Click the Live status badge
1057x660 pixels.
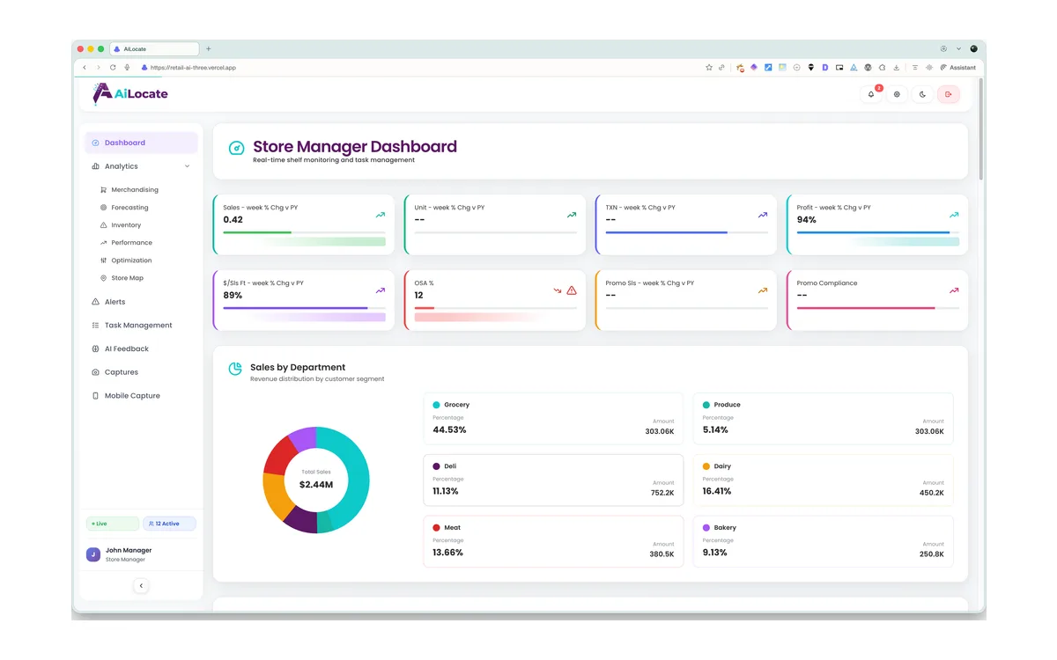[x=112, y=524]
